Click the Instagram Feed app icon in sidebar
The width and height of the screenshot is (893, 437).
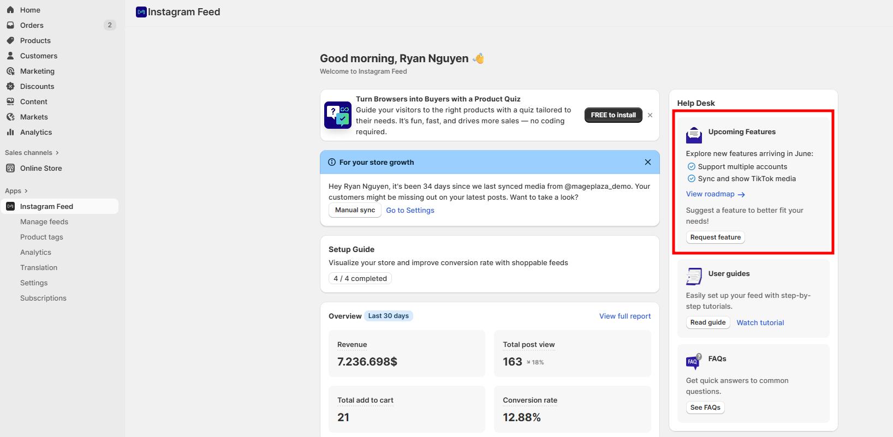[10, 206]
